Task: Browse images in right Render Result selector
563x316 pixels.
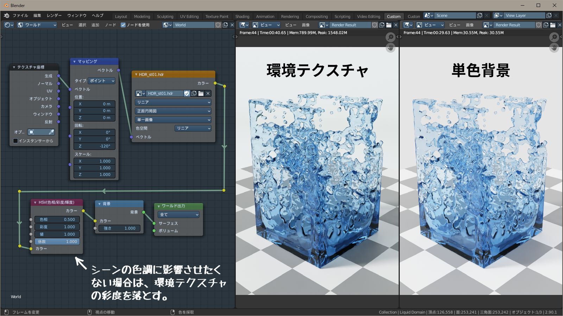Action: (x=488, y=25)
